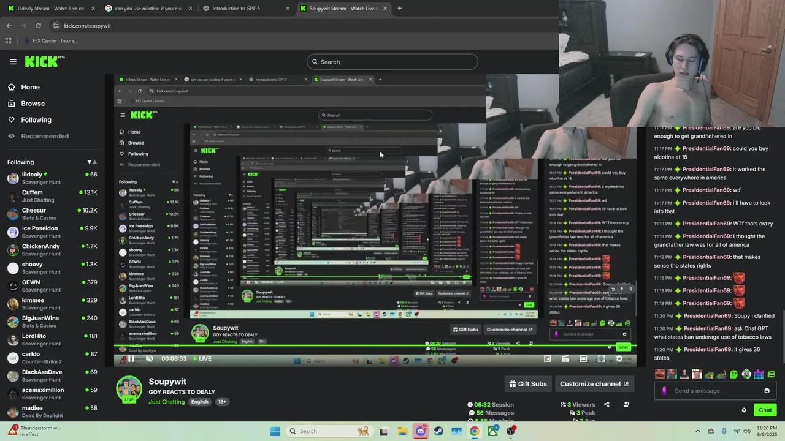Open lildealy channel in Following list
The height and width of the screenshot is (441, 785).
(x=52, y=178)
